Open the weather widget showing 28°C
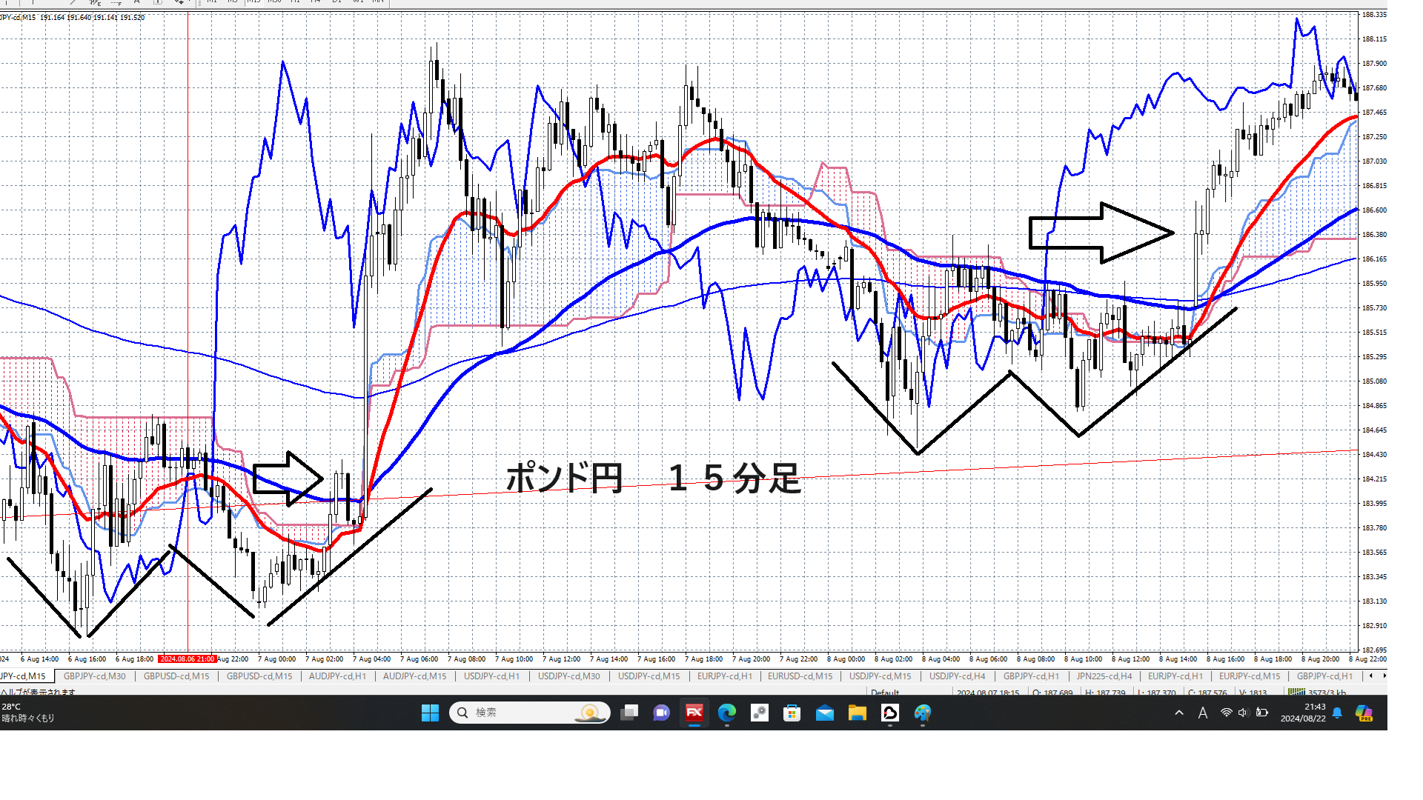Viewport: 1423px width, 800px height. point(28,713)
